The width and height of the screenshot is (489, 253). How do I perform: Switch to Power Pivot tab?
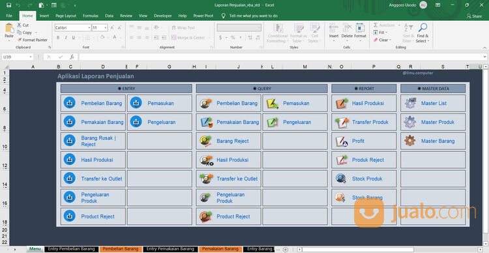pos(203,16)
